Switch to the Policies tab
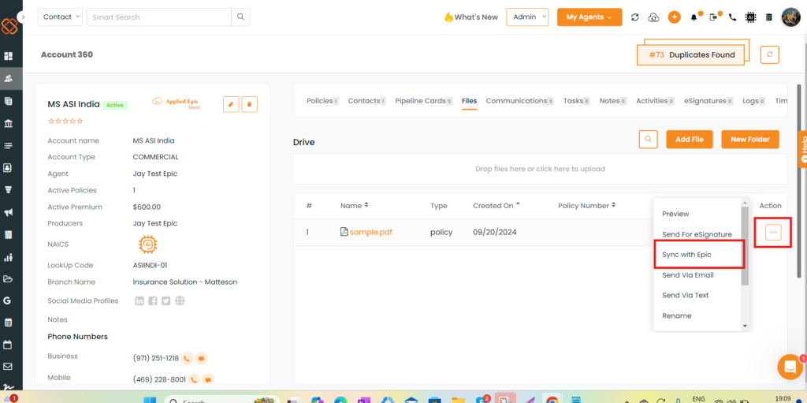The height and width of the screenshot is (403, 807). click(322, 101)
